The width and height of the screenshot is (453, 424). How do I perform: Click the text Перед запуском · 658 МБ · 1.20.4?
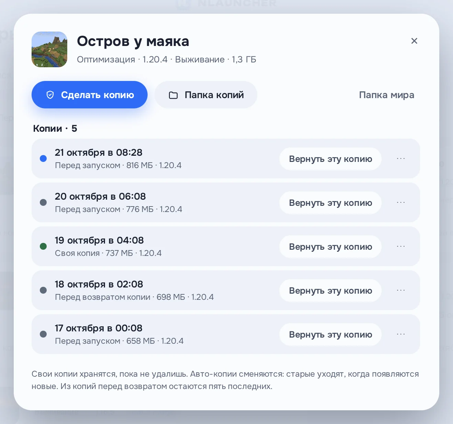tap(119, 341)
